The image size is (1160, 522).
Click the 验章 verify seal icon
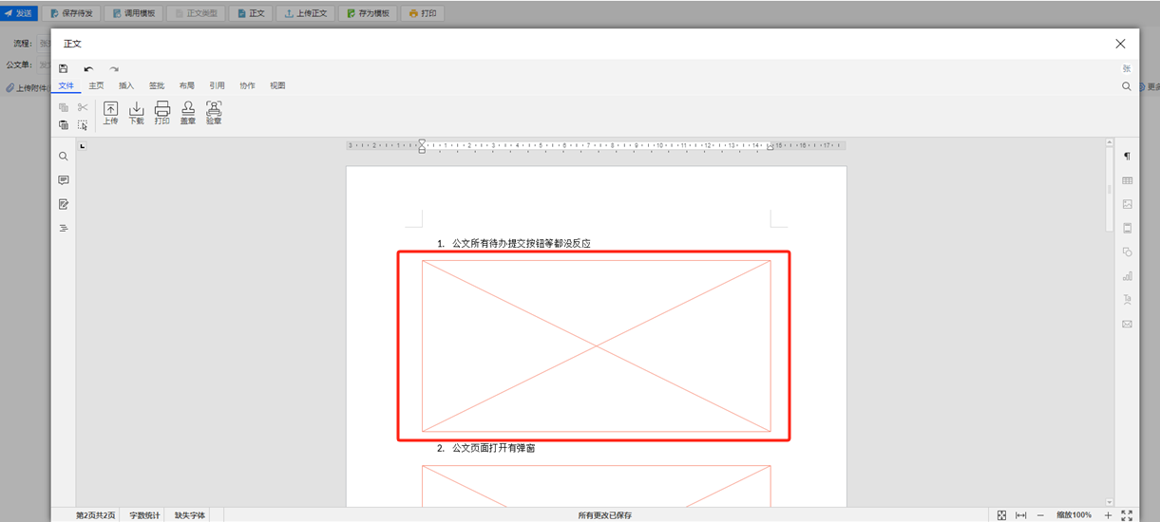click(x=214, y=112)
